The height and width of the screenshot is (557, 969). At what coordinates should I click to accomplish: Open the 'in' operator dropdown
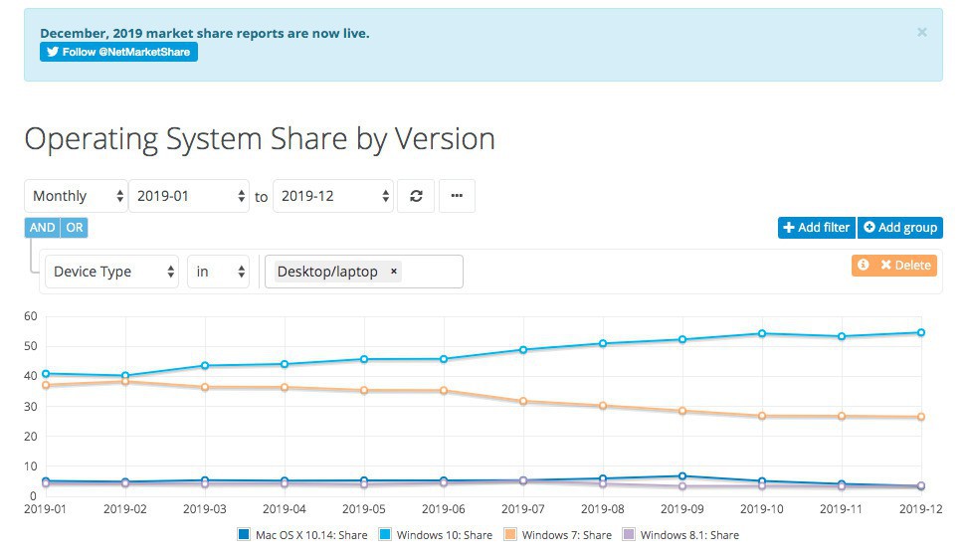click(218, 272)
